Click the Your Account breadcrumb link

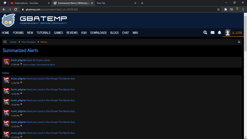(28, 42)
